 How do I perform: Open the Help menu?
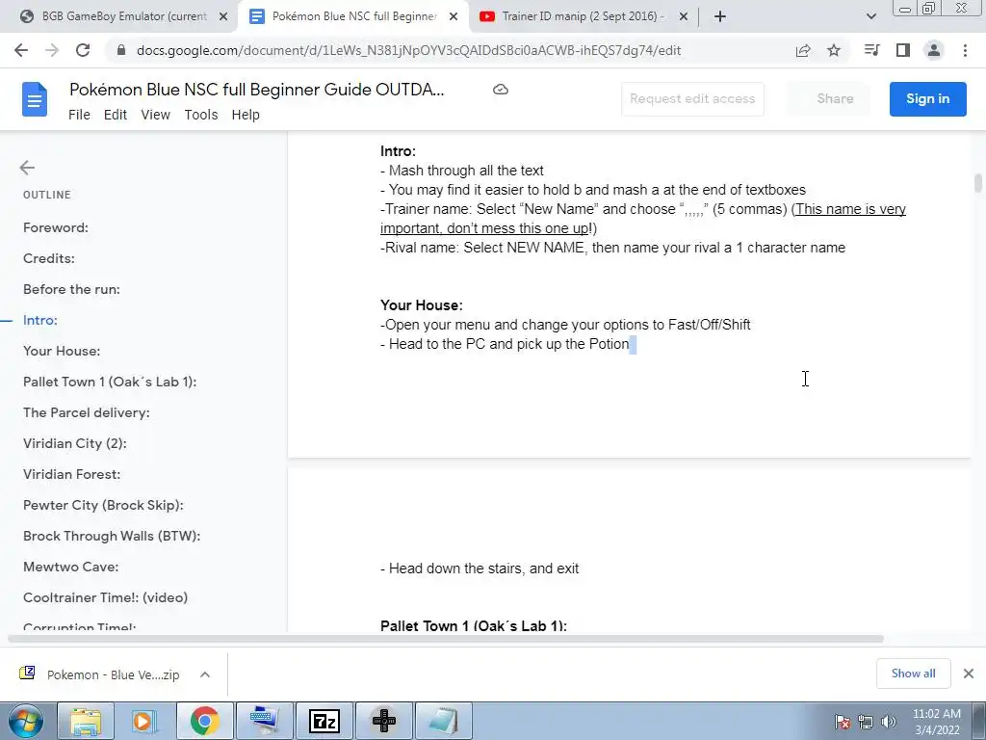(x=246, y=115)
